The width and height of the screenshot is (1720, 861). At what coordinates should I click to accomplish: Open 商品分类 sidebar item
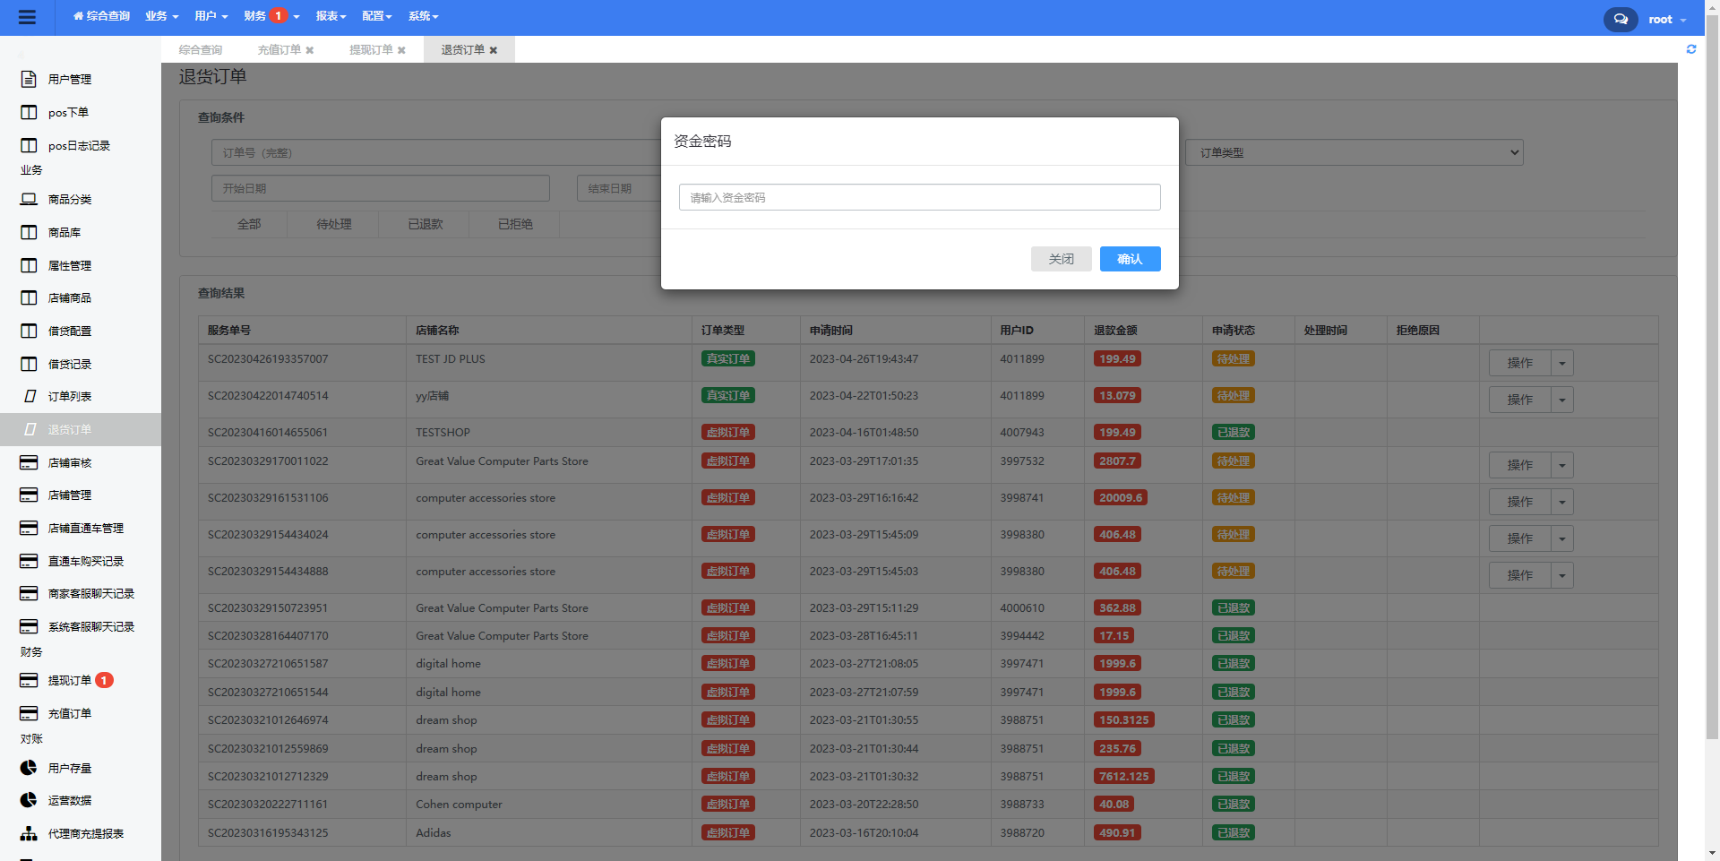tap(70, 199)
